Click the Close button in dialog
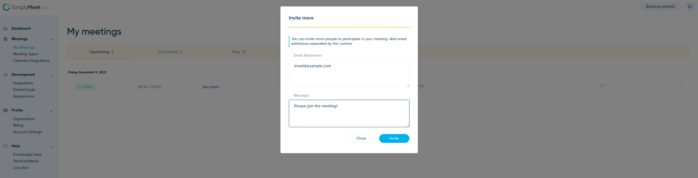Viewport: 698px width, 178px height. (361, 138)
